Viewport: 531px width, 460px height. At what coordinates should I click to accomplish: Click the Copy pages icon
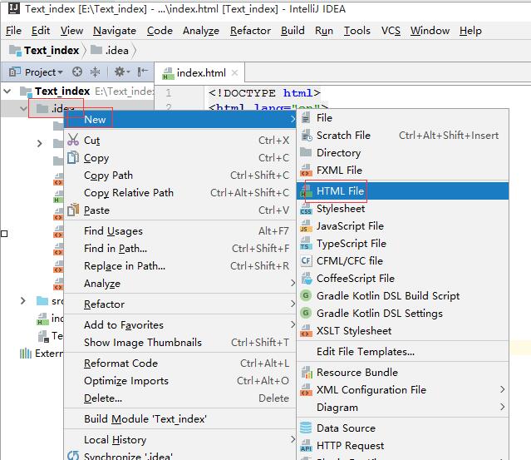(73, 157)
